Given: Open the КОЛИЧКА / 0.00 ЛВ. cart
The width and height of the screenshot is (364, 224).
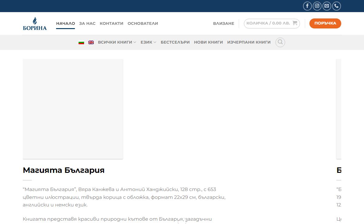Looking at the screenshot, I should [272, 23].
